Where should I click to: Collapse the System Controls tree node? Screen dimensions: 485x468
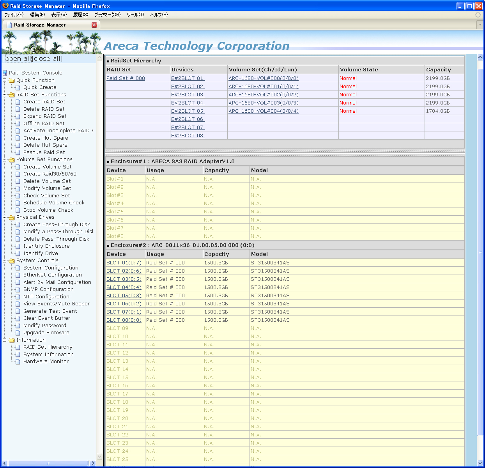pos(5,261)
